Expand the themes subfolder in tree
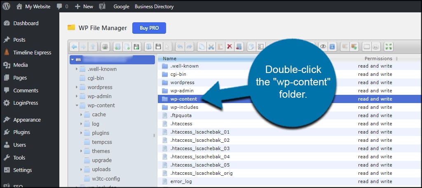Viewport: 422px width, 188px height. point(81,151)
